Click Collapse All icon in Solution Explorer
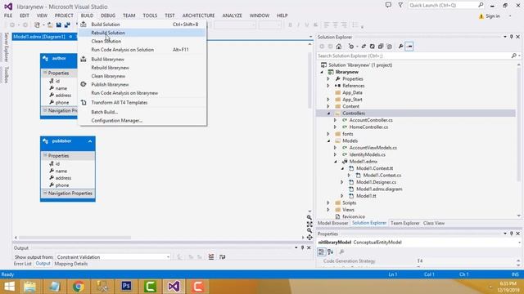Viewport: 524px width, 294px height. click(381, 47)
